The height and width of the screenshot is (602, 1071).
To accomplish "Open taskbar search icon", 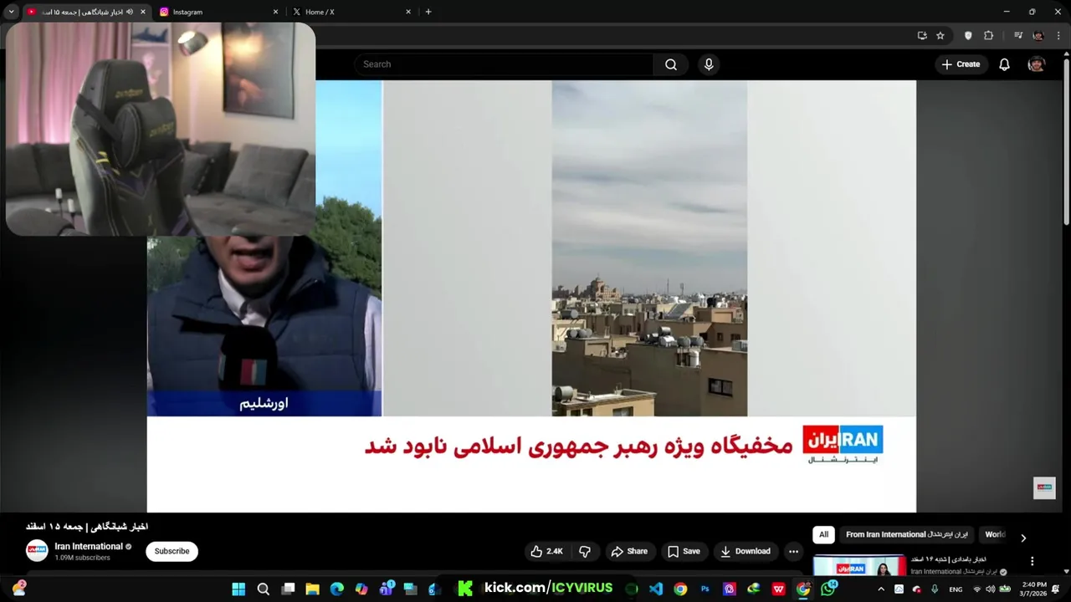I will [263, 589].
